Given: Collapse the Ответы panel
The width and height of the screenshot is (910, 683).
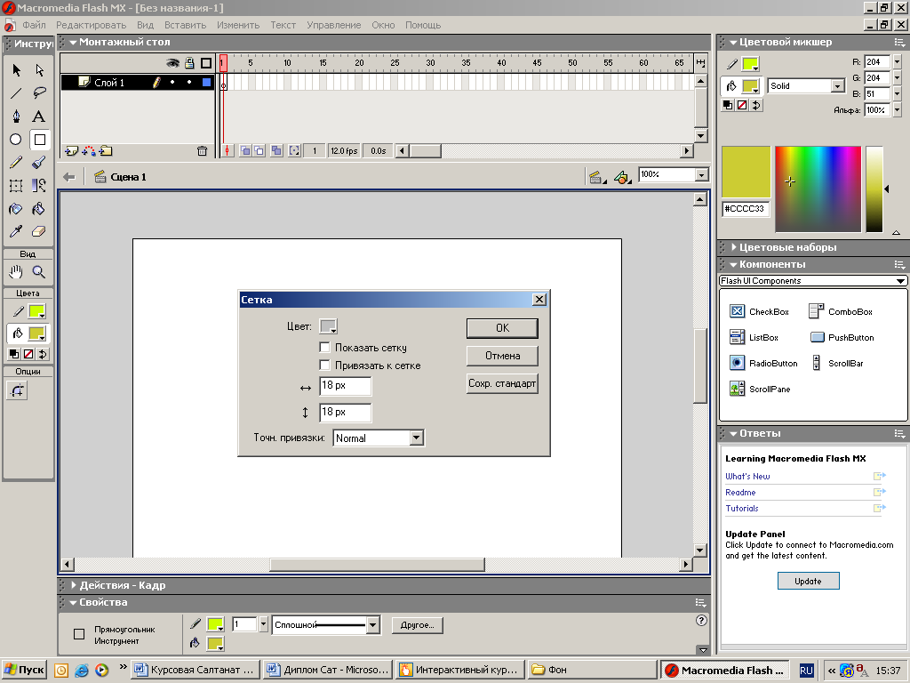Looking at the screenshot, I should pos(733,434).
